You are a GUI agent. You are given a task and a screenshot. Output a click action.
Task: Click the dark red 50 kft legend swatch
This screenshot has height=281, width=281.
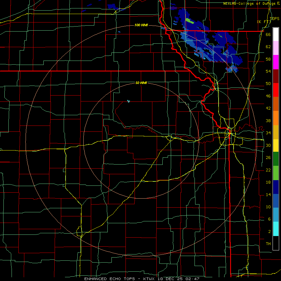pyautogui.click(x=276, y=76)
